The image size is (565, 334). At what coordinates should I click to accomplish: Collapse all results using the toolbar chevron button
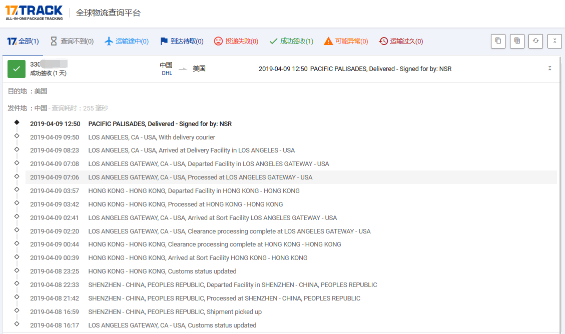(554, 41)
